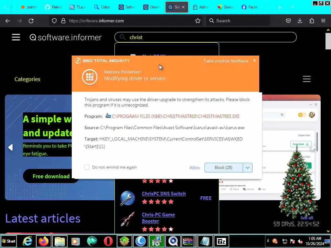Switch to the 'Givea' tab
This screenshot has height=248, width=331.
pos(225,7)
